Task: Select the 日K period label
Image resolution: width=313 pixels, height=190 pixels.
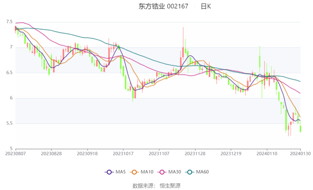Action: (206, 6)
